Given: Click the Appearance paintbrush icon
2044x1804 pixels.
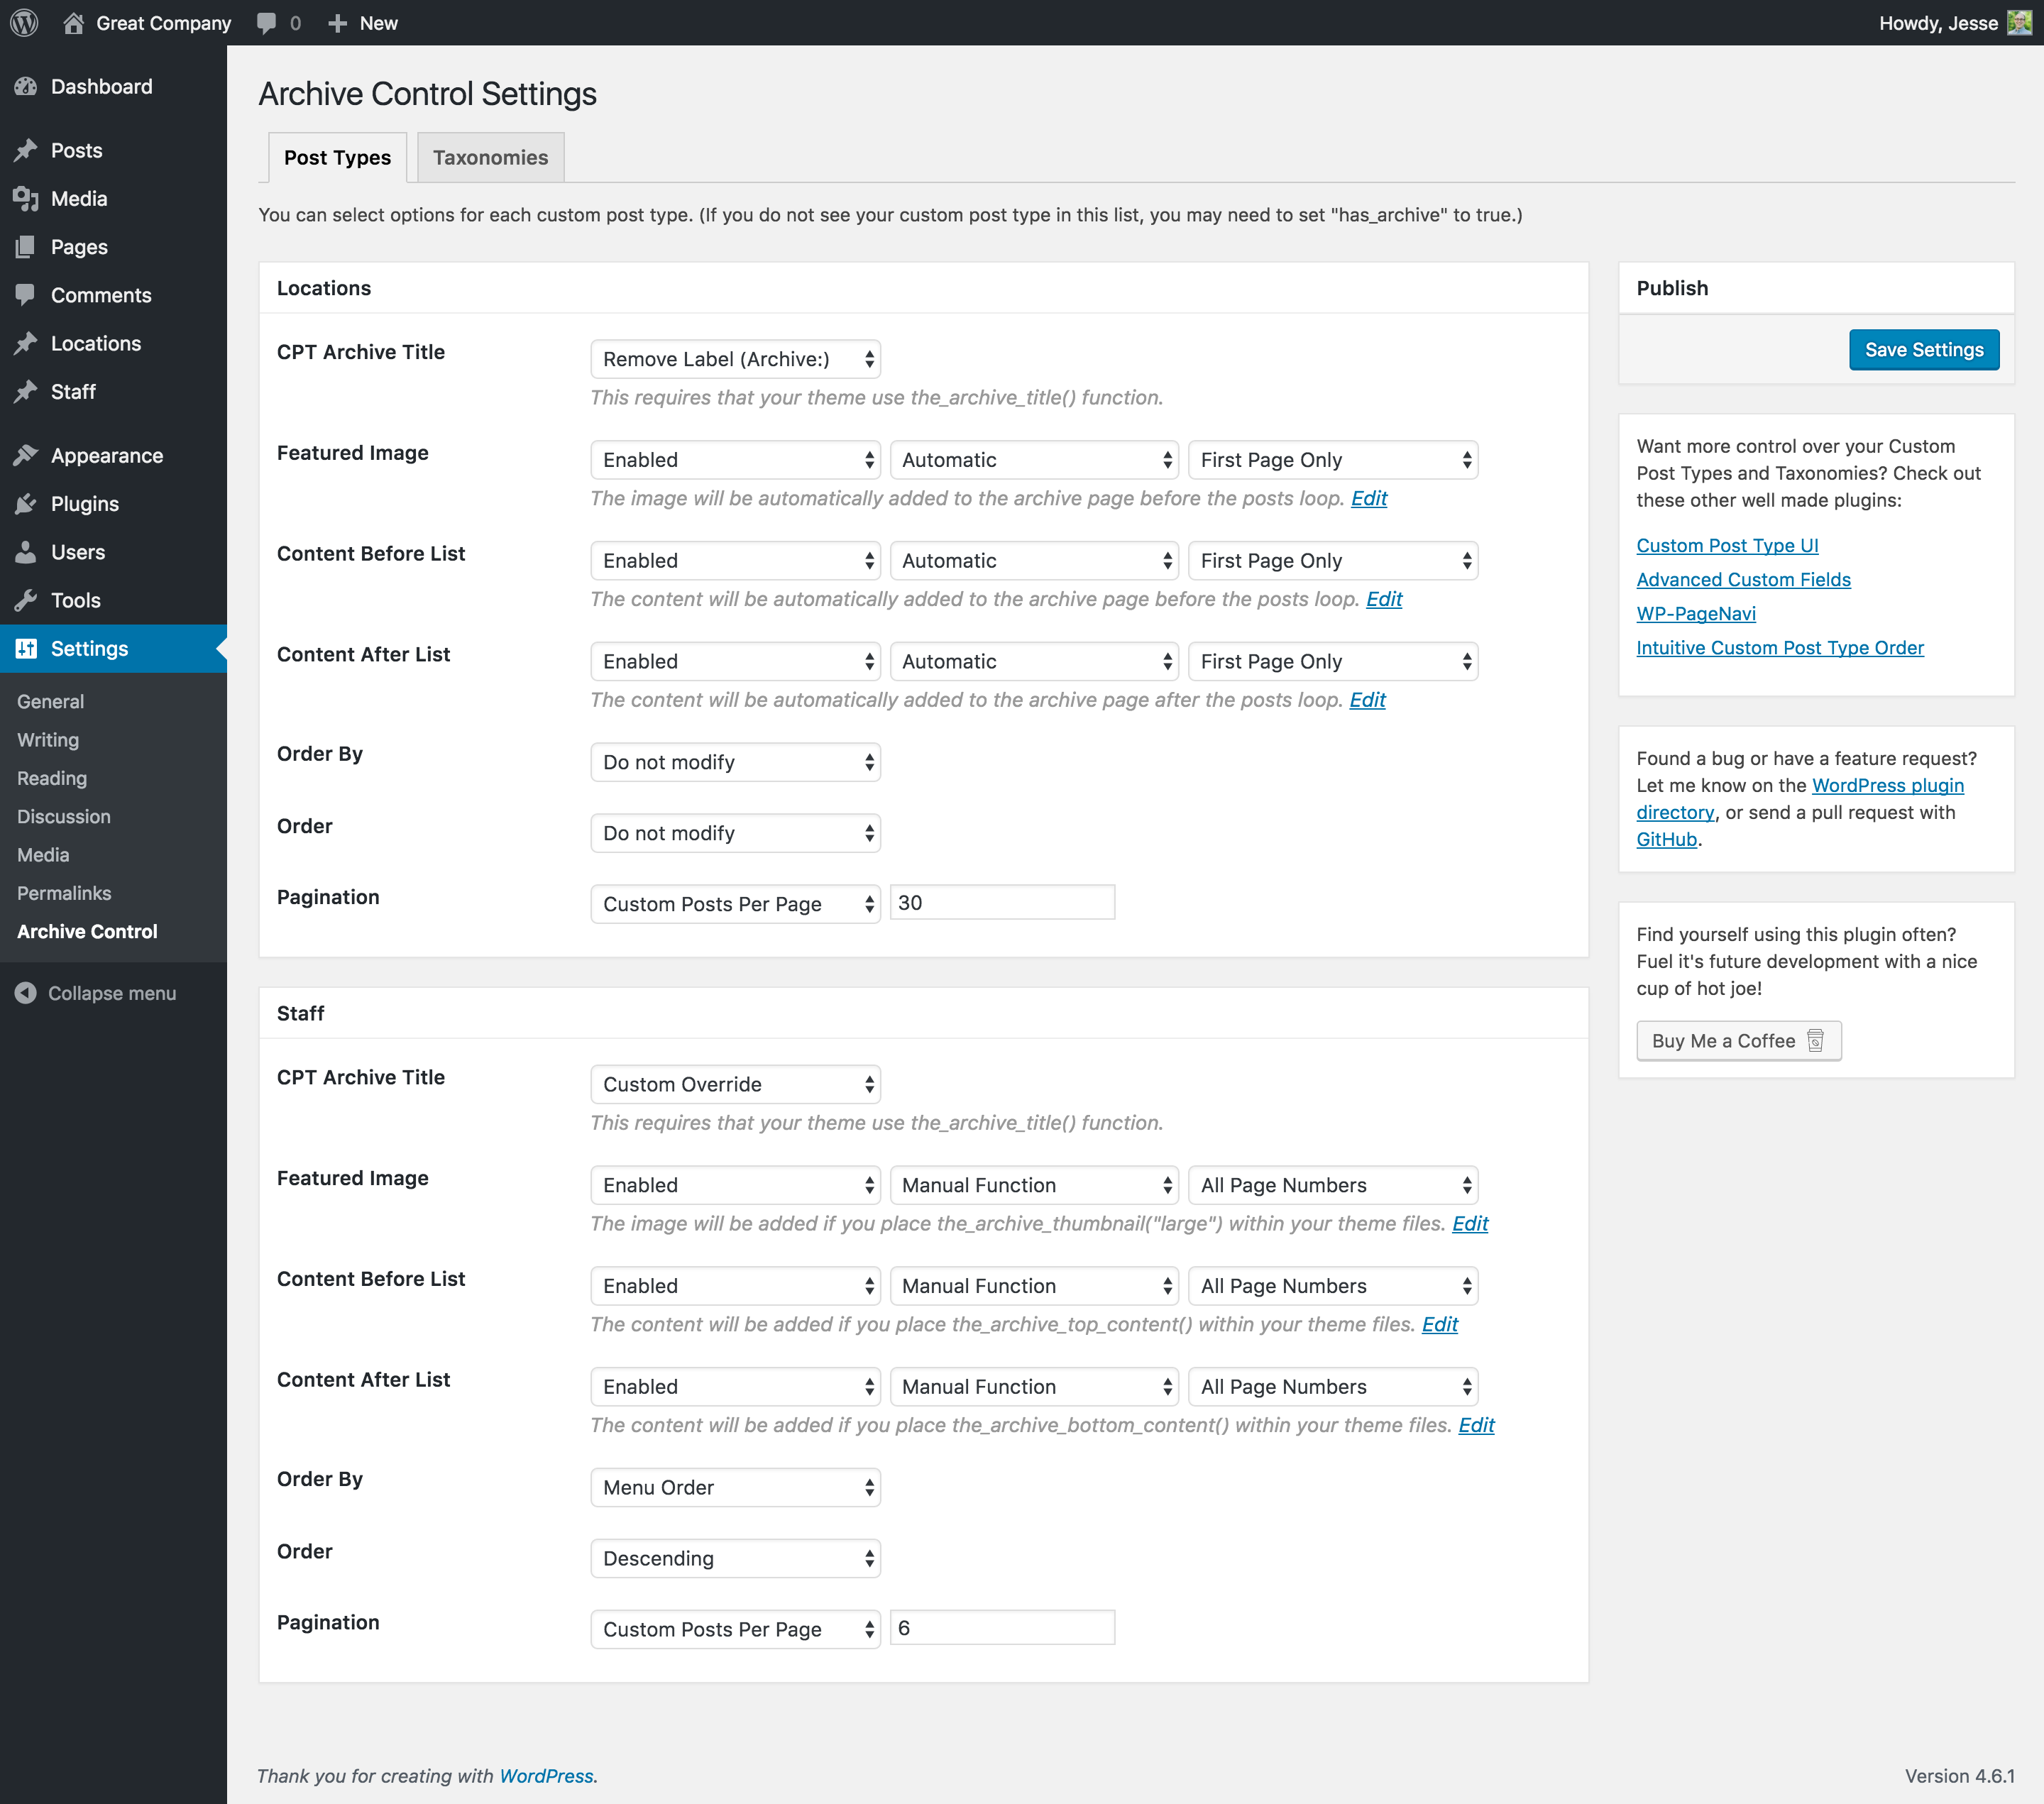Looking at the screenshot, I should pyautogui.click(x=26, y=456).
